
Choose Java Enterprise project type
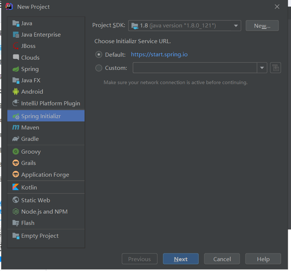[46, 35]
